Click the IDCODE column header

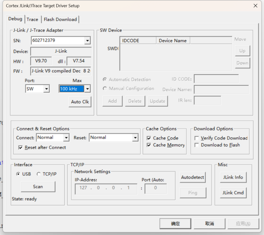pos(138,41)
